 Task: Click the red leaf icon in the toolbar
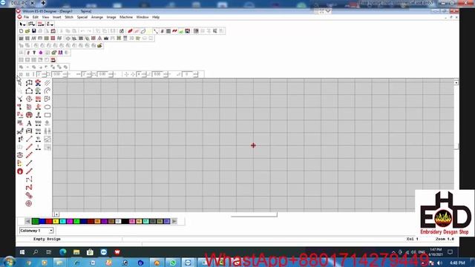tap(131, 31)
